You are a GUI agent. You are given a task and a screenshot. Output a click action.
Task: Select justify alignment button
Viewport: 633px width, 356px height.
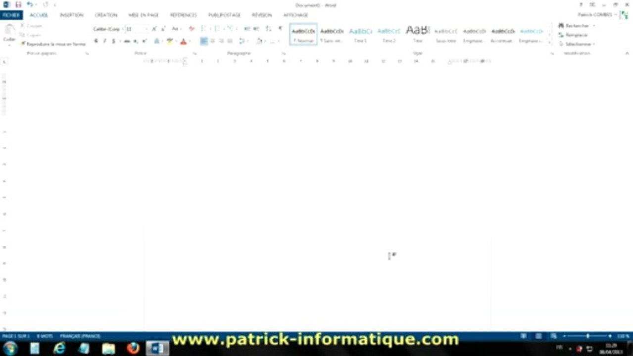[x=230, y=41]
